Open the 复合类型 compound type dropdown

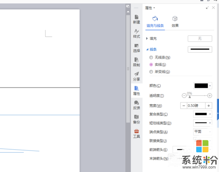[x=203, y=114]
